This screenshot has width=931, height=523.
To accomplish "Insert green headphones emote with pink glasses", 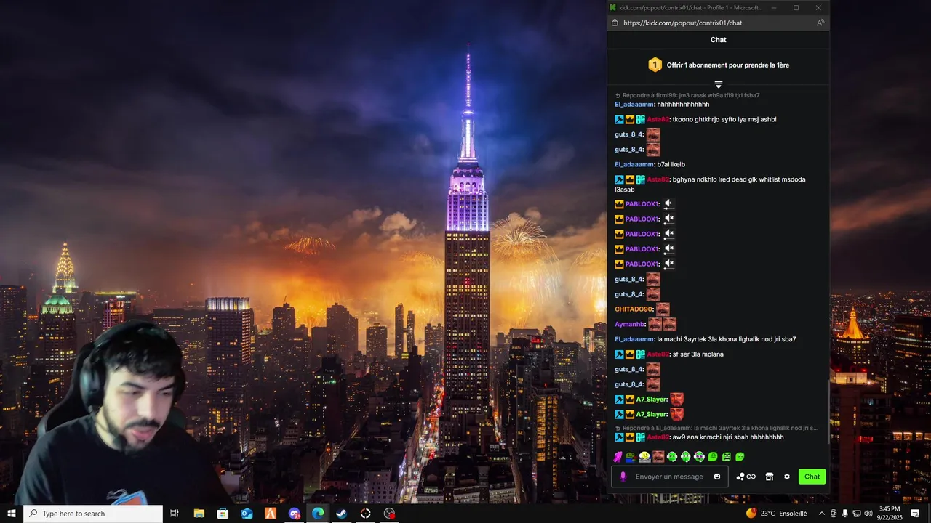I will coord(699,457).
